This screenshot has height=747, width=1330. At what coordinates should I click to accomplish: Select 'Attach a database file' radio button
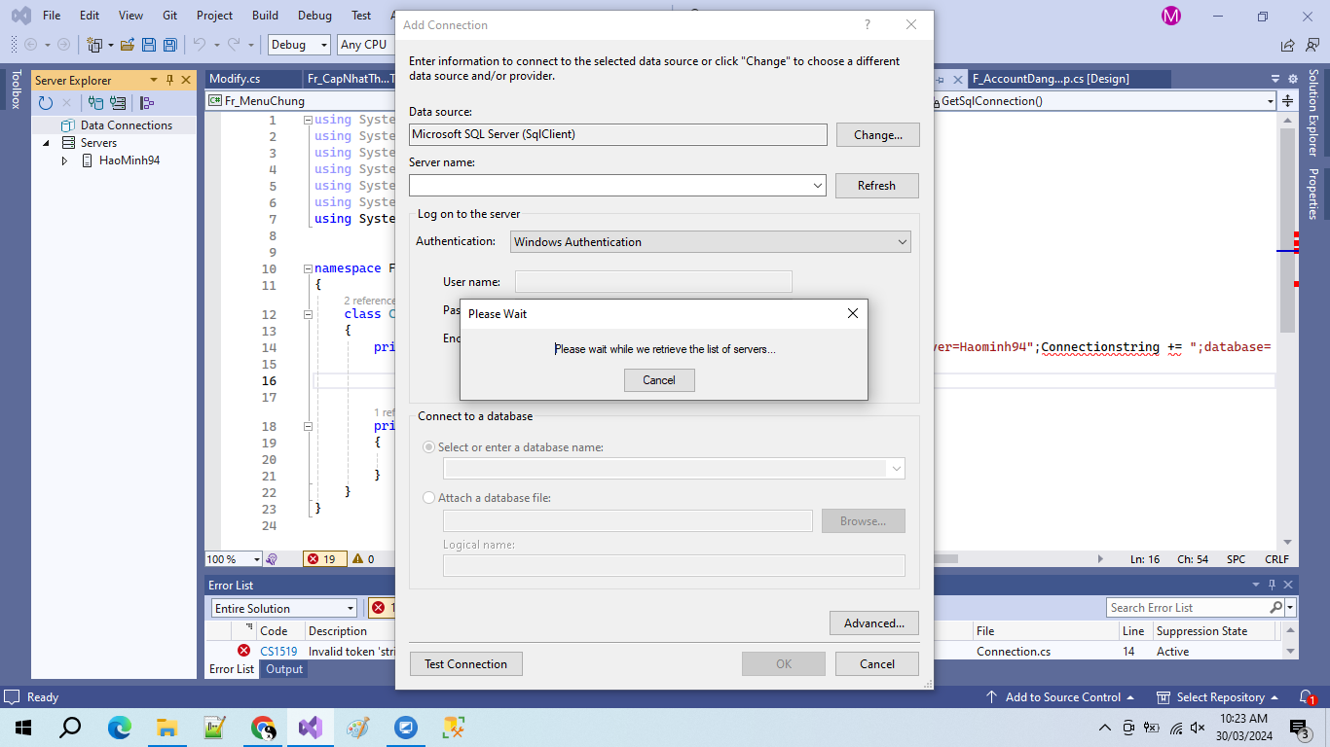(x=429, y=498)
